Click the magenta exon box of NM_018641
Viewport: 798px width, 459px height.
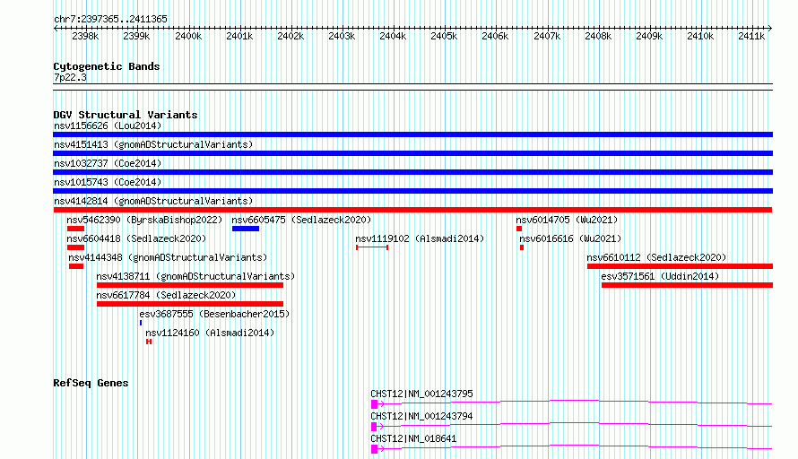(x=374, y=449)
